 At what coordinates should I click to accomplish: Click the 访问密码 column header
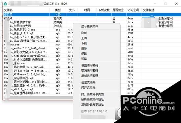[x=134, y=10]
